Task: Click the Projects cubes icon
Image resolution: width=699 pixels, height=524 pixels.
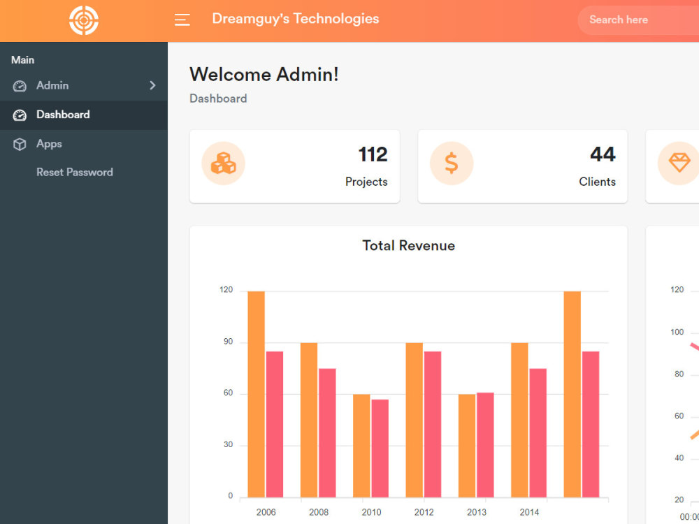Action: coord(223,163)
